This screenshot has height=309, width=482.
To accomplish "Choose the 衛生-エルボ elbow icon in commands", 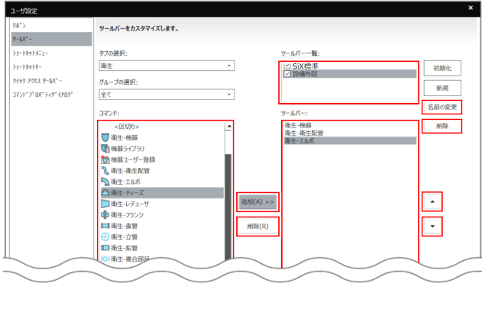I will point(105,182).
